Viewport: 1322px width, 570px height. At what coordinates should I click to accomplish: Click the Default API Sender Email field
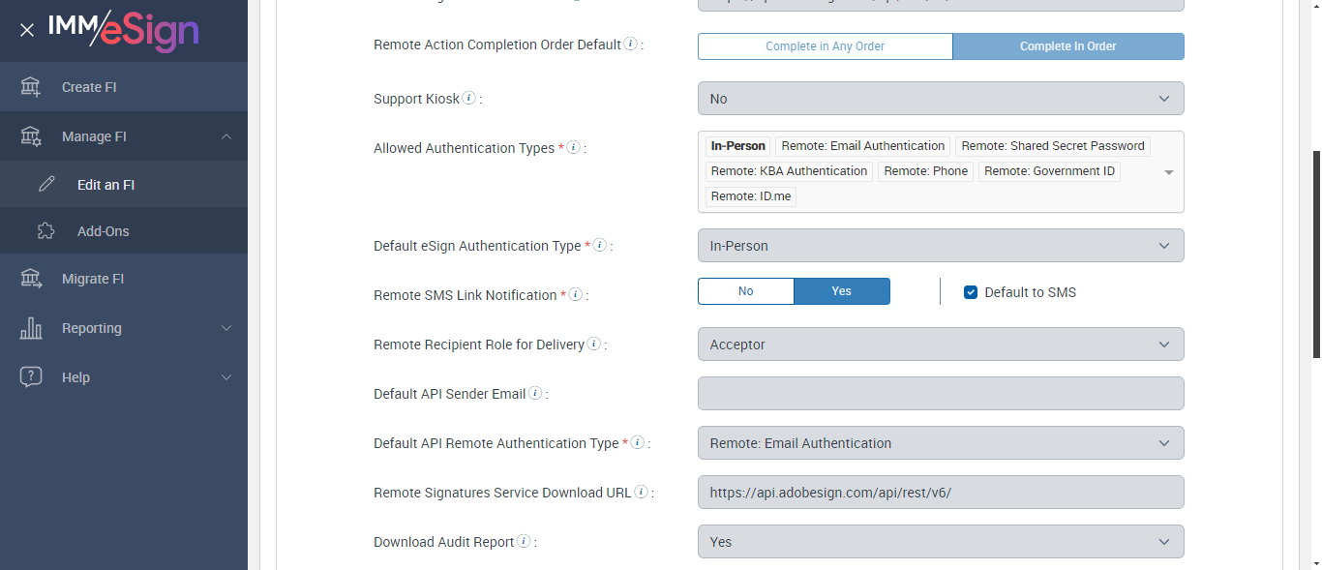[x=940, y=394]
